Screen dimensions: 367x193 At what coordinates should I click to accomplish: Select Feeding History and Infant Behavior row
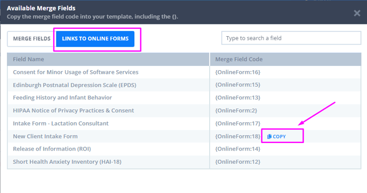pos(184,97)
